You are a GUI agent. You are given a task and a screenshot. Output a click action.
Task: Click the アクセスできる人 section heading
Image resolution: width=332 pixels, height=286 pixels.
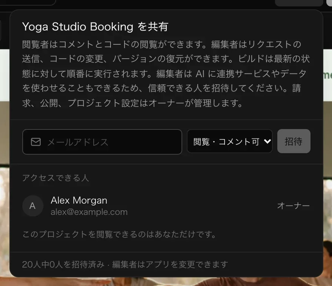[55, 178]
